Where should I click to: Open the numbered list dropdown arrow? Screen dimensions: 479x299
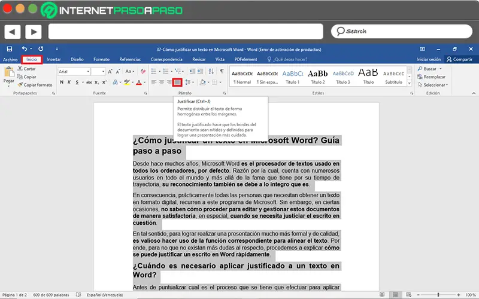point(171,72)
